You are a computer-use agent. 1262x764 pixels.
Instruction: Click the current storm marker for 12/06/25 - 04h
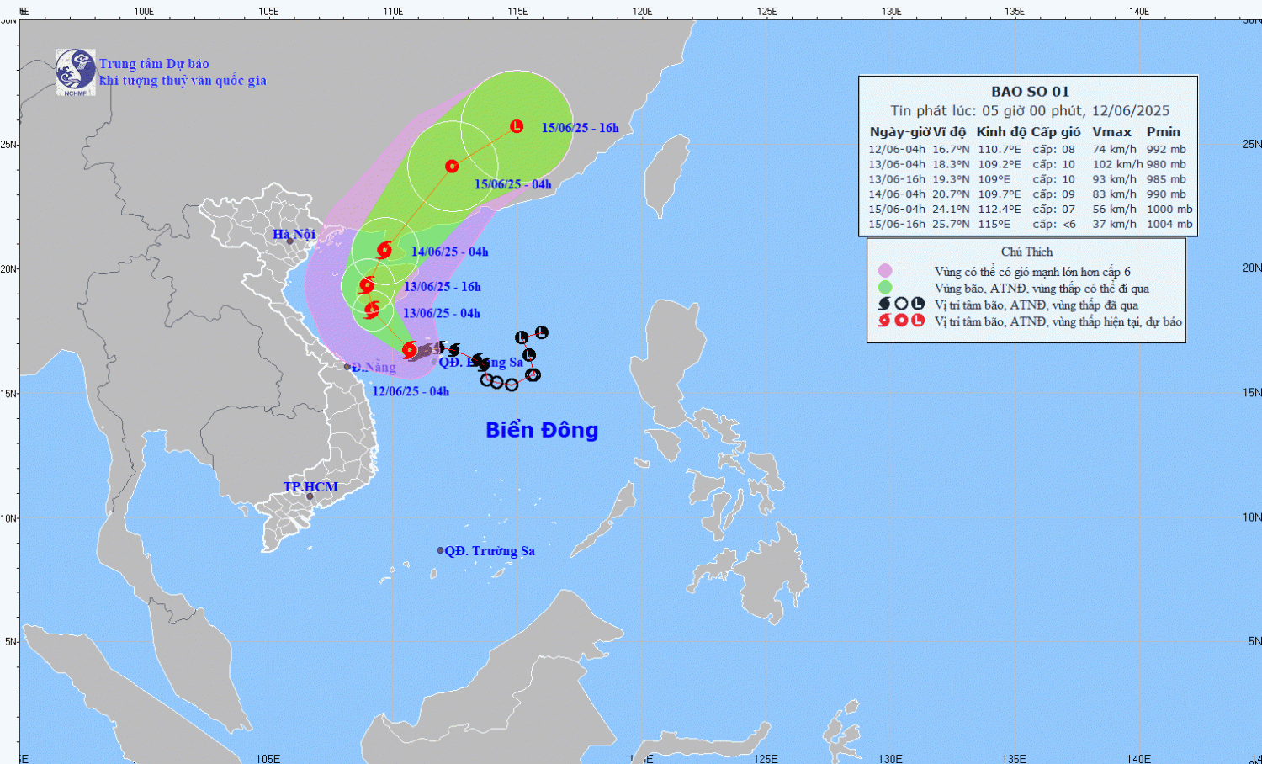(x=410, y=350)
